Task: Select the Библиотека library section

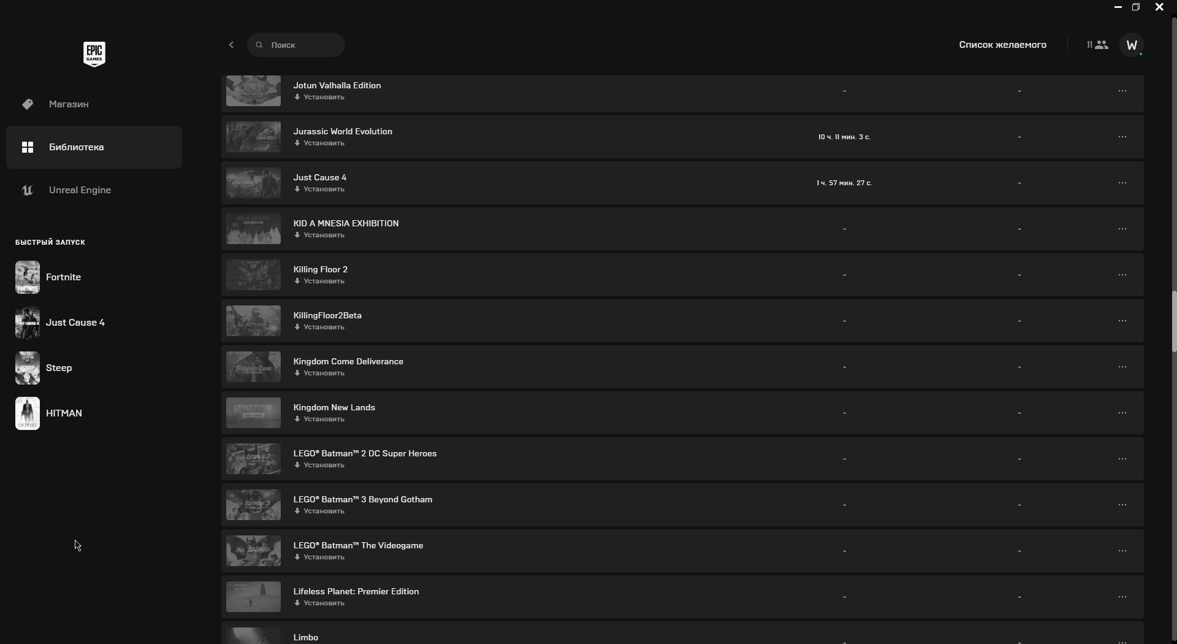Action: (77, 147)
